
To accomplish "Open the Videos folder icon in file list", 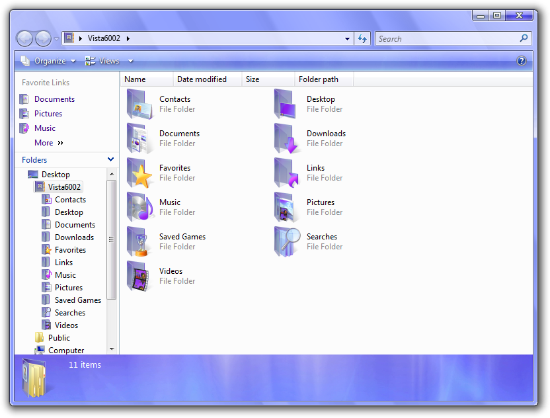I will 139,276.
